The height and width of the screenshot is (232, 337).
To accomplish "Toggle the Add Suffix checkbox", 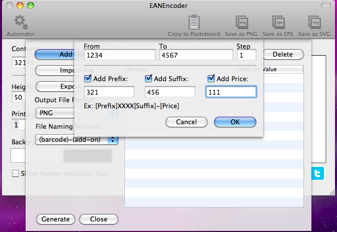I will (x=148, y=78).
